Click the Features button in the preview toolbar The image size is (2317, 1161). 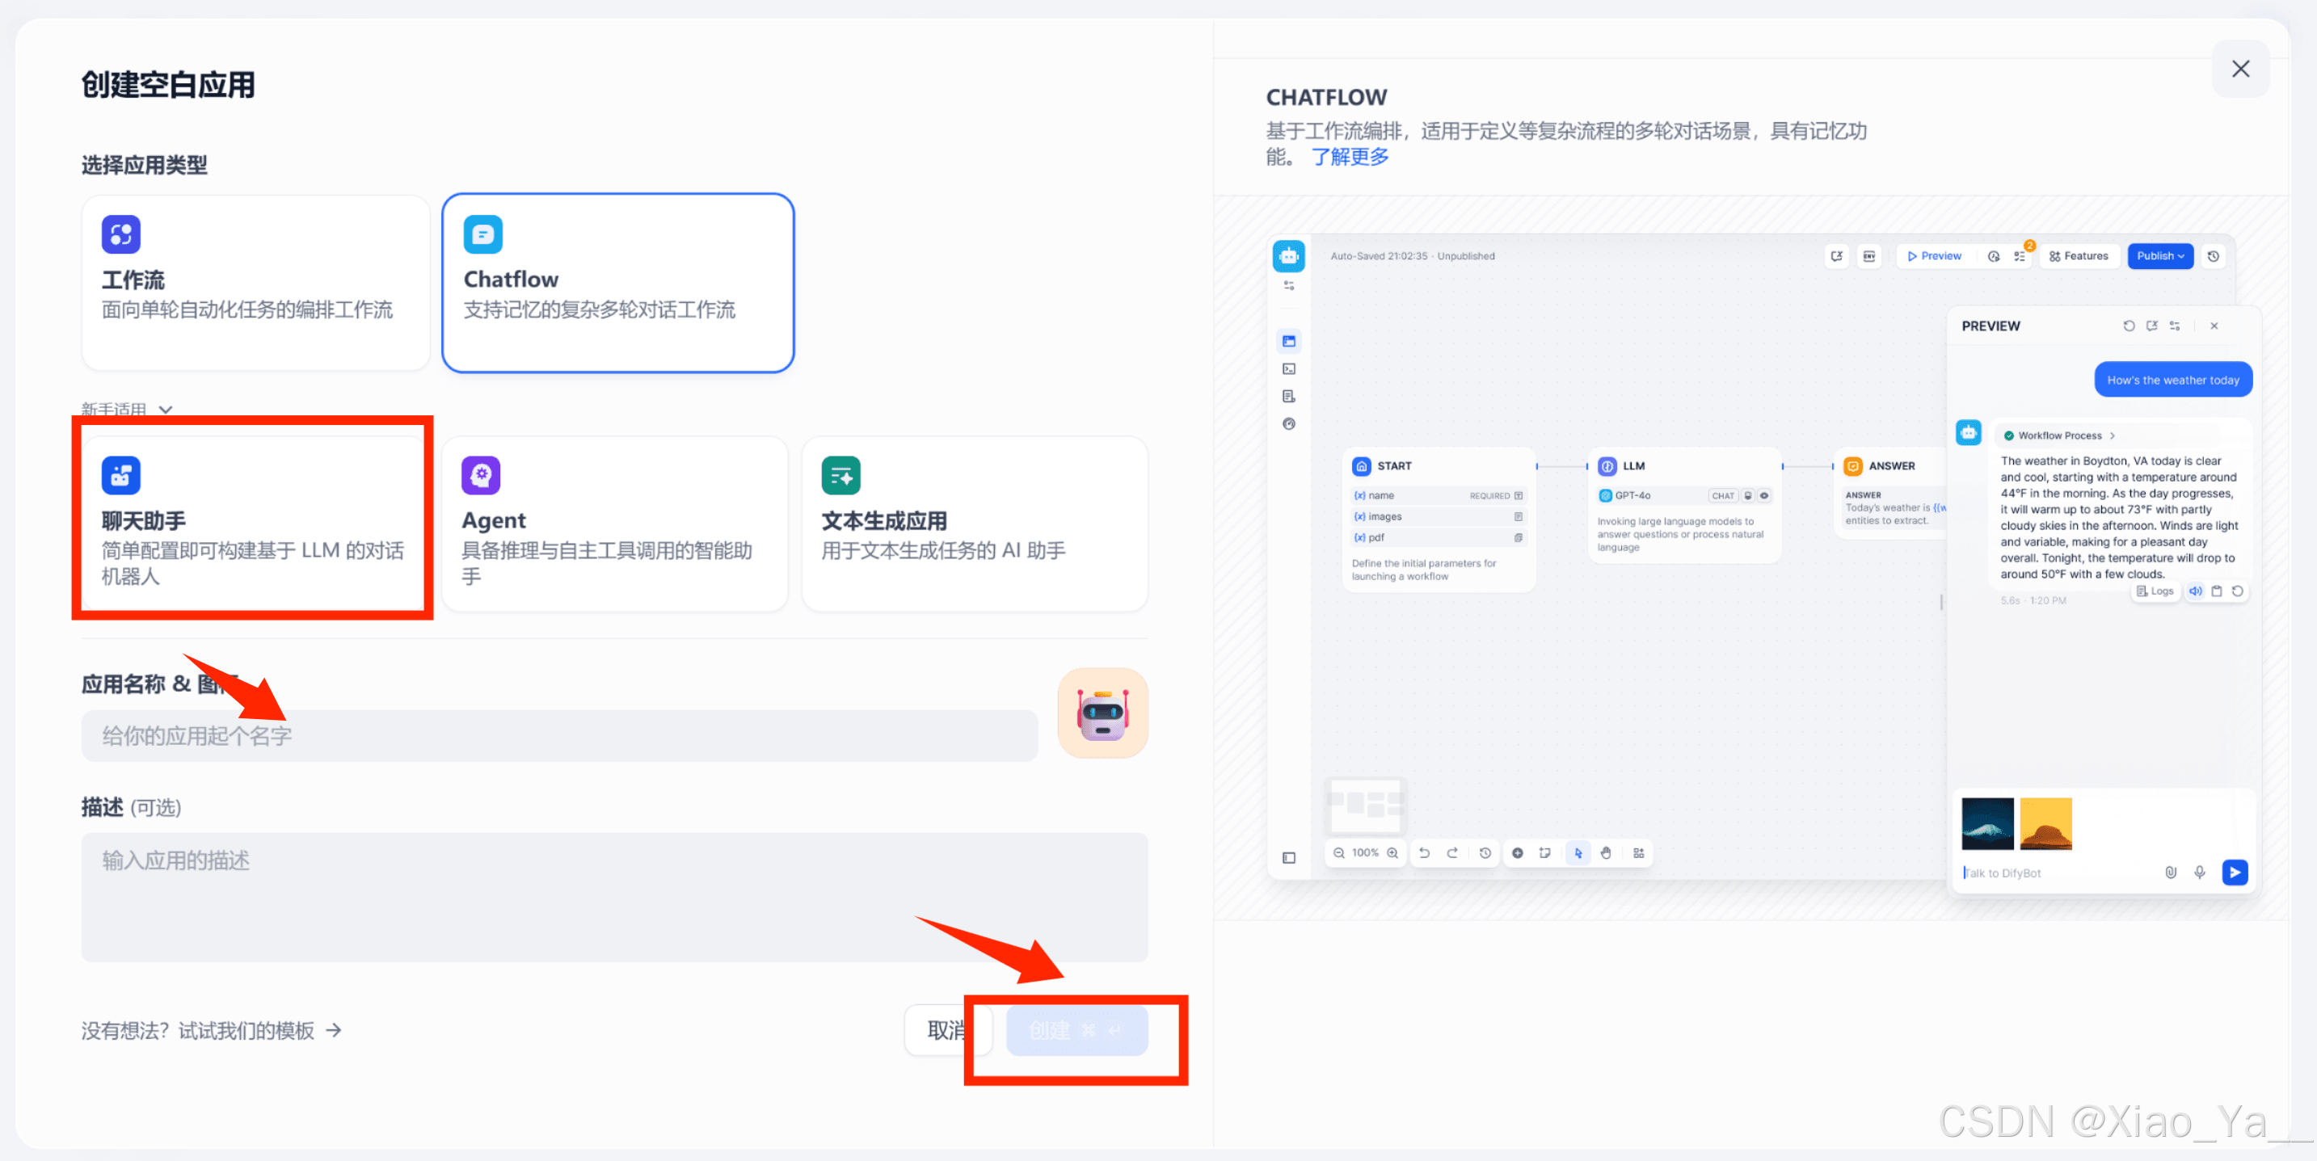[2078, 256]
